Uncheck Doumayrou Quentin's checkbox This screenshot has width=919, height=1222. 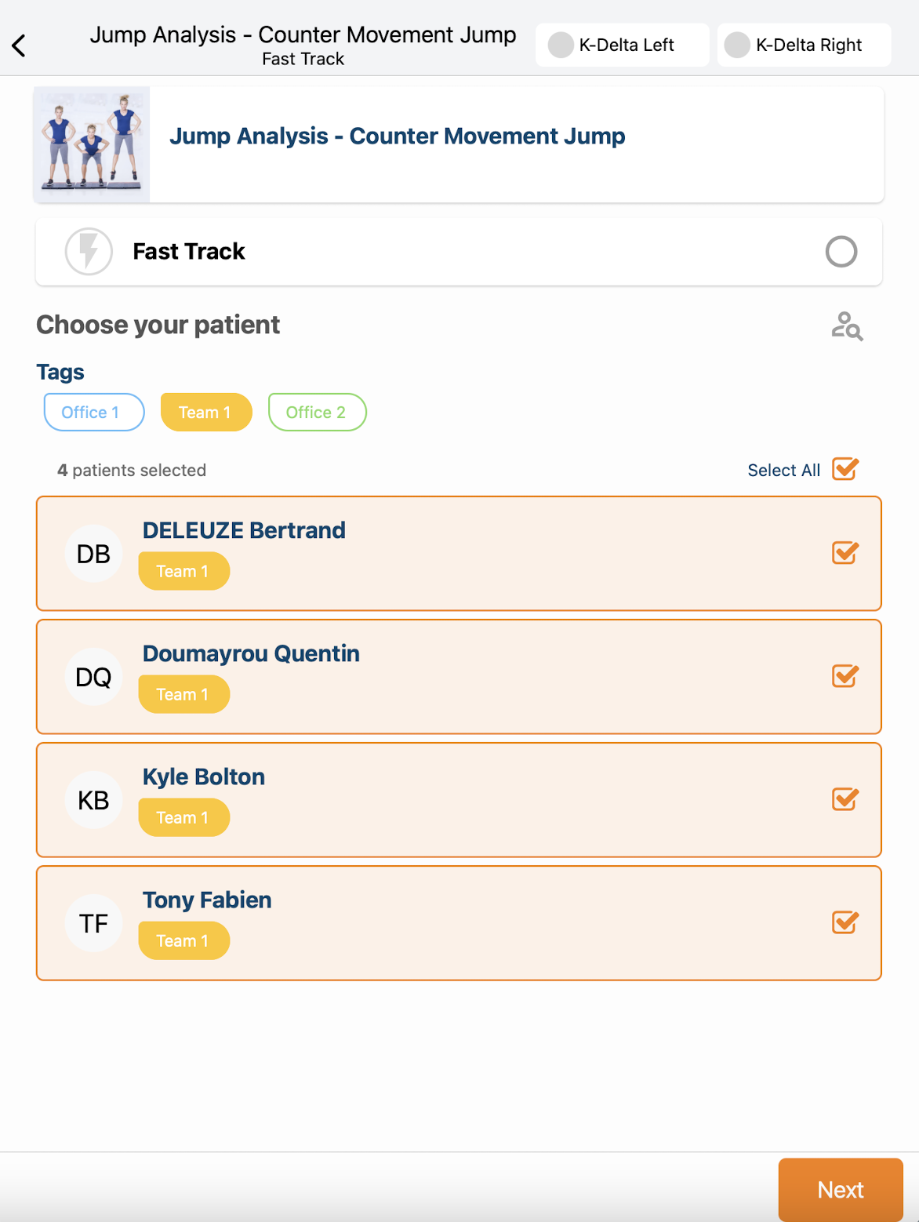tap(845, 676)
